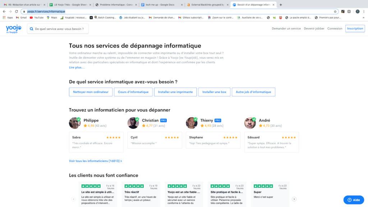Open the Chrome profile avatar
Screen dimensions: 368x207
coord(358,11)
